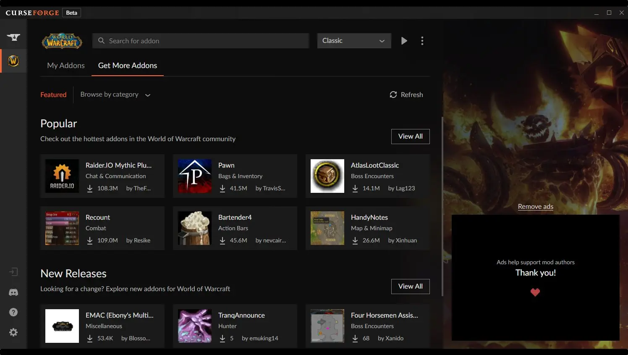
Task: Collapse the Browse by category chevron
Action: coord(148,95)
